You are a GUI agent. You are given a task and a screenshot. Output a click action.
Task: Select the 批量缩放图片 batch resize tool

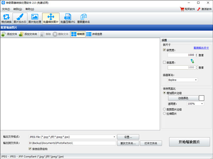point(51,18)
